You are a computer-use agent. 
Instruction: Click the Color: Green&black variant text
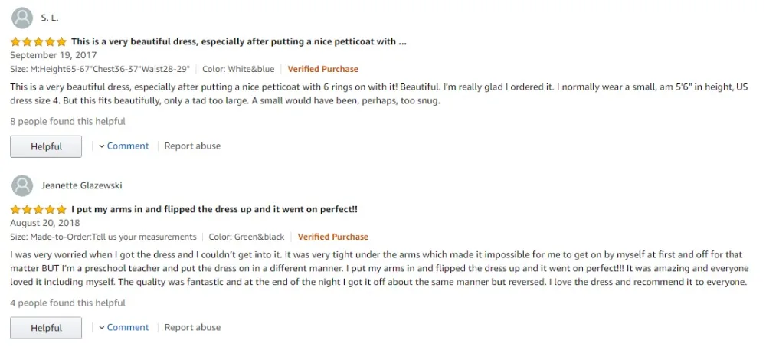coord(247,237)
